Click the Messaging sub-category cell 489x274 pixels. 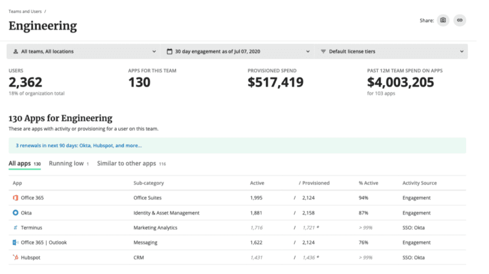(145, 242)
